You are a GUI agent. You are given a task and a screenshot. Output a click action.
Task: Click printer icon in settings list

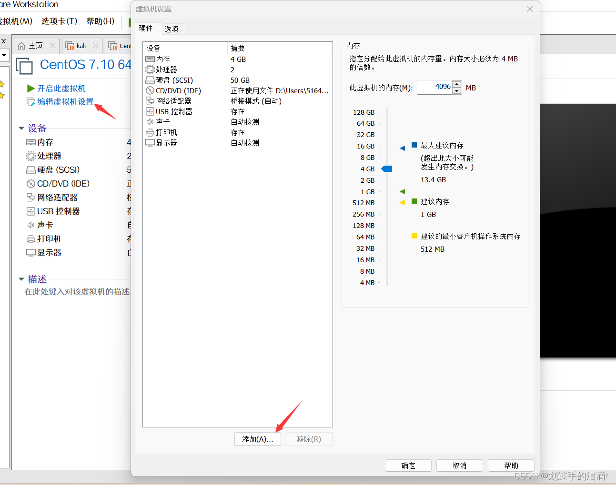click(150, 132)
